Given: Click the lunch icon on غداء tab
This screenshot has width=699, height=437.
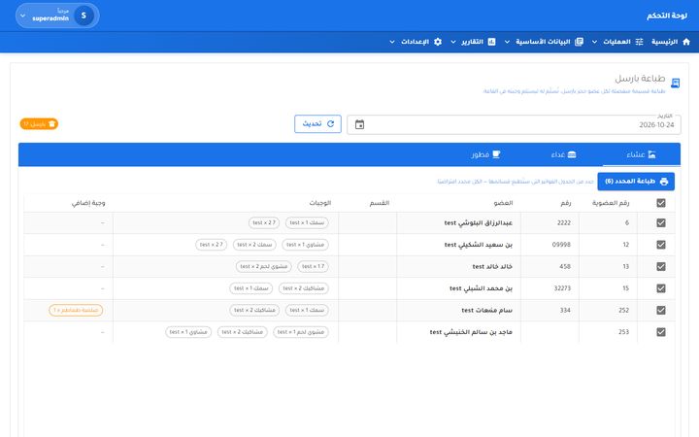Looking at the screenshot, I should point(572,154).
